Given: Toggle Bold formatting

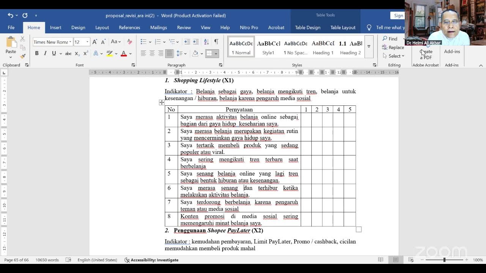Looking at the screenshot, I should pyautogui.click(x=37, y=53).
